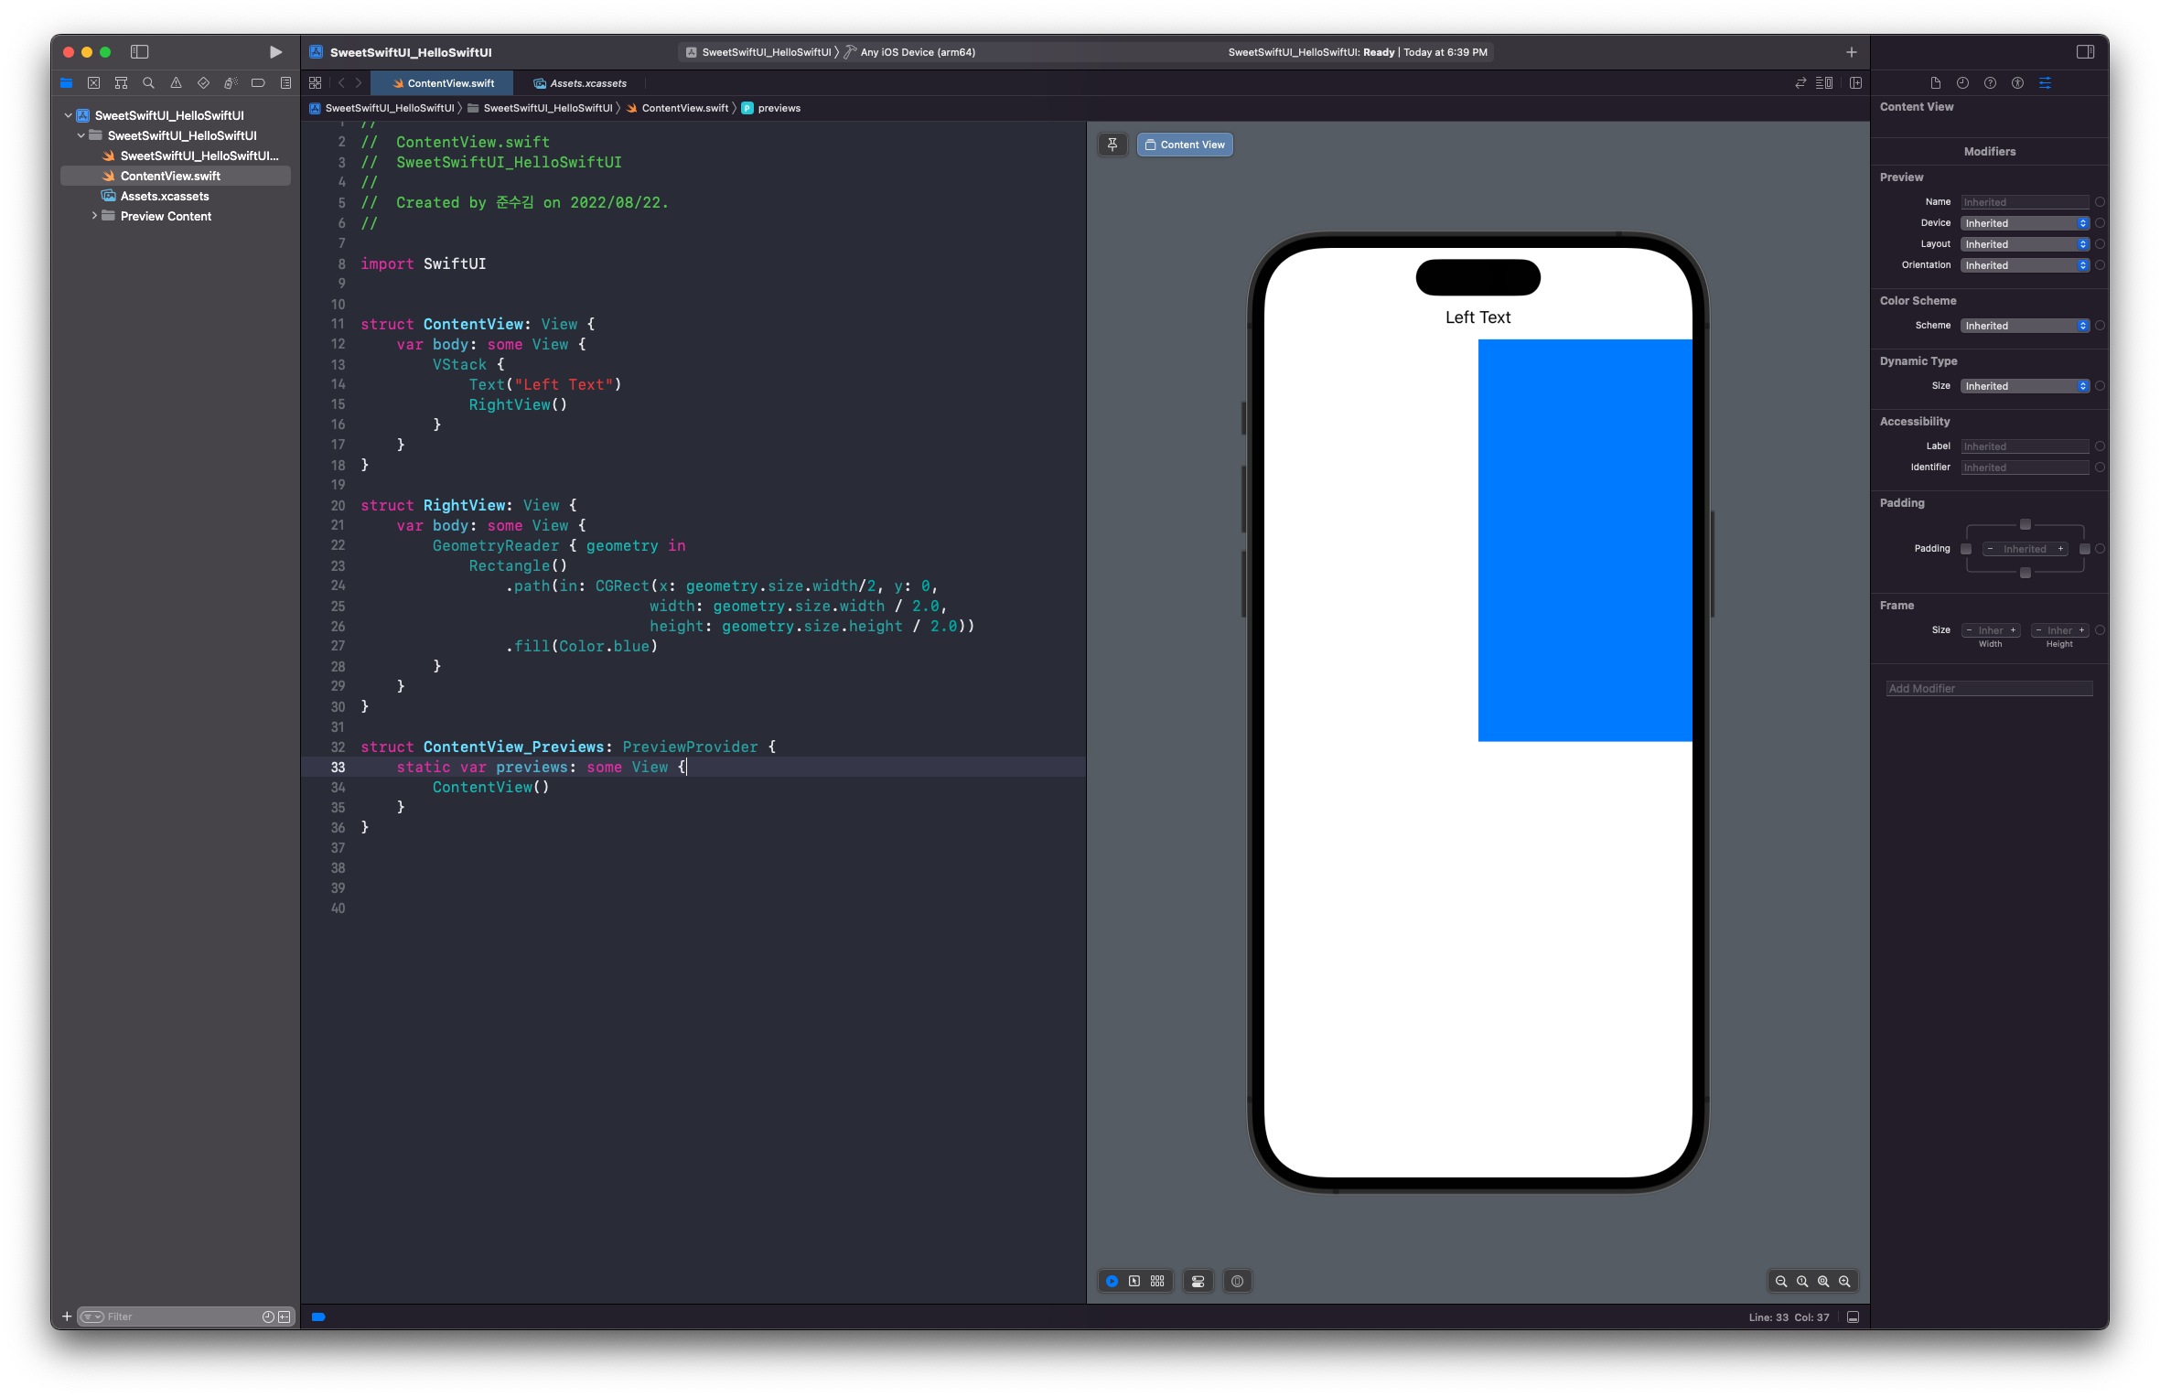Open the Color Scheme dropdown
Viewport: 2160px width, 1397px height.
point(2025,326)
